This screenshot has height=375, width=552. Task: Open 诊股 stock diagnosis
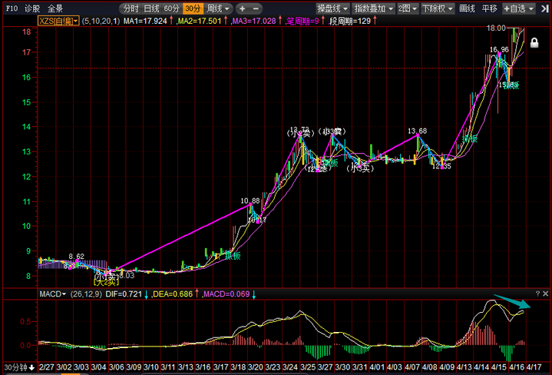(32, 8)
